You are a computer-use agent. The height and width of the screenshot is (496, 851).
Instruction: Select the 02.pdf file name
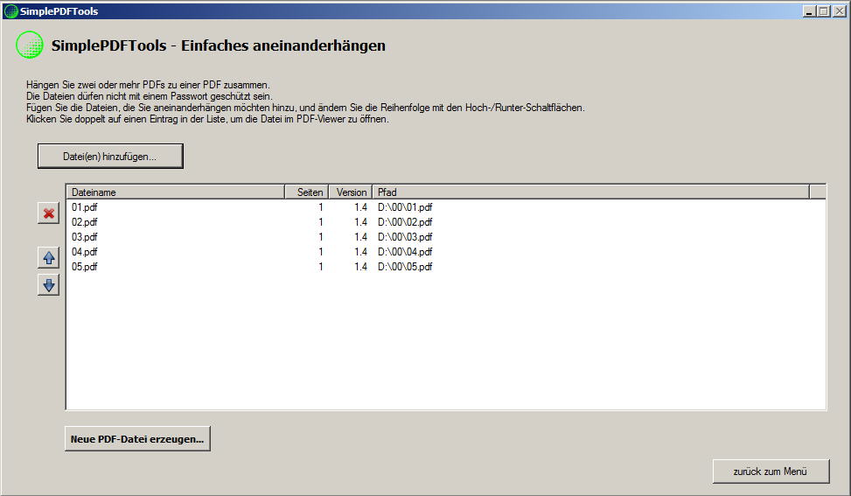[x=85, y=222]
